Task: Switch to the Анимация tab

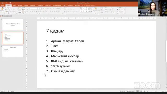Action: (x=40, y=5)
